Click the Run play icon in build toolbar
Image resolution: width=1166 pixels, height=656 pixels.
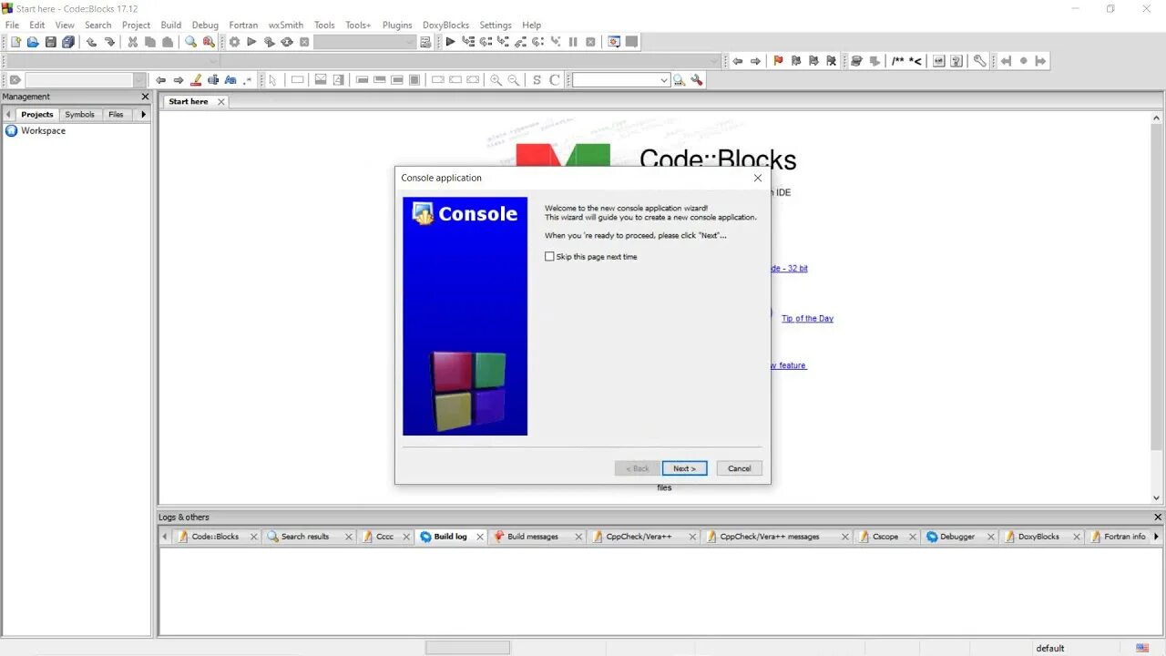[251, 42]
